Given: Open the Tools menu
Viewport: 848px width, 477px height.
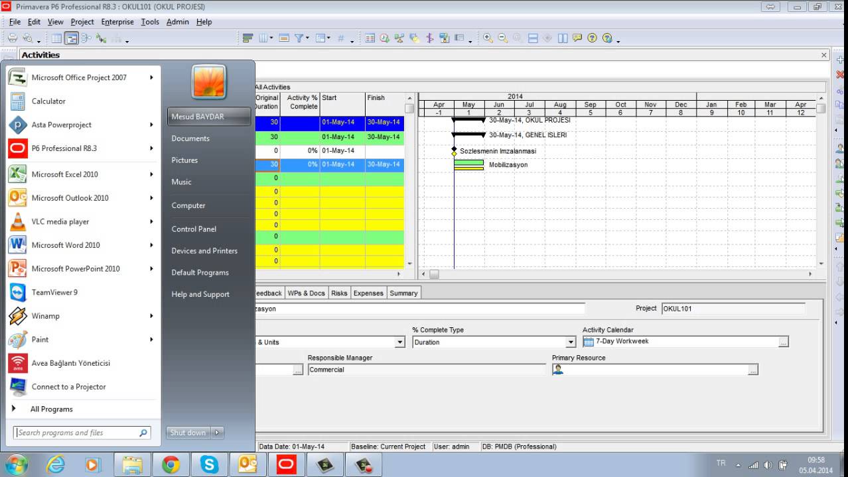Looking at the screenshot, I should (150, 22).
